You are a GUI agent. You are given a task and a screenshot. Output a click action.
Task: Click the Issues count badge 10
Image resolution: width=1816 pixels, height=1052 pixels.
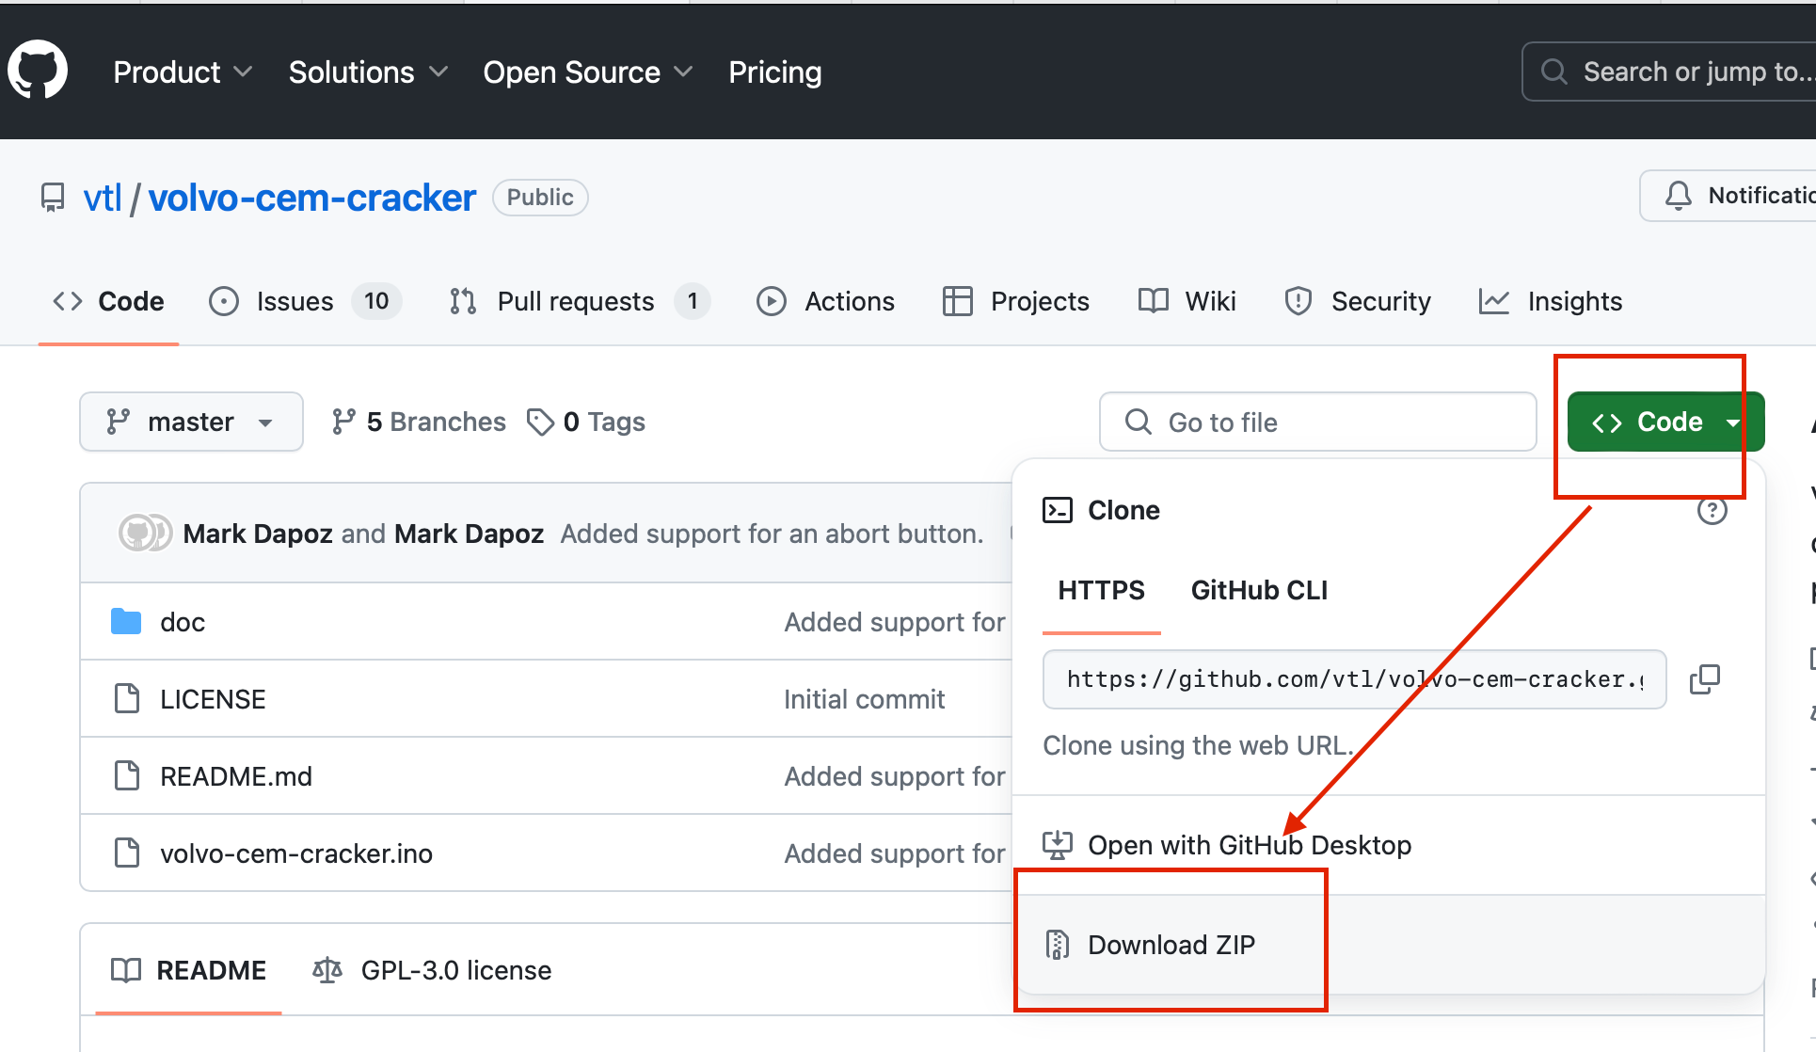click(376, 301)
